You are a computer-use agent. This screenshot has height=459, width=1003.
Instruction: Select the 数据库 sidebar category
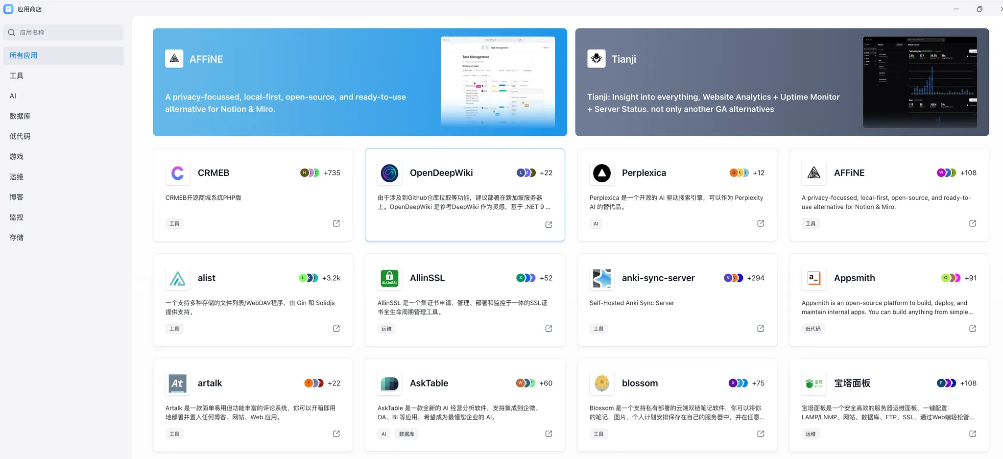(20, 116)
